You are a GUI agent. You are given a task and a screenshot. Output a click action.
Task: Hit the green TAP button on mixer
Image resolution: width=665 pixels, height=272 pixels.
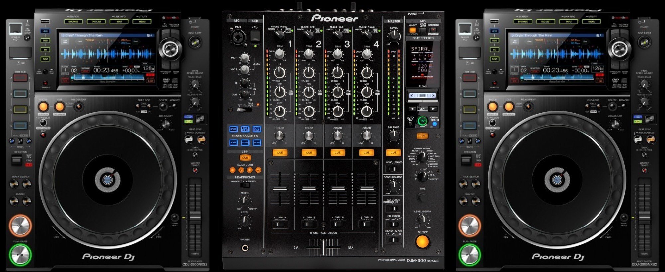coord(422,121)
